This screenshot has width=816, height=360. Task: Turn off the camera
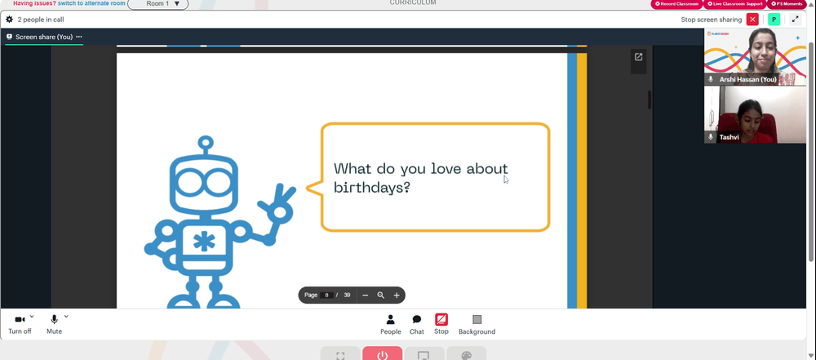(20, 324)
